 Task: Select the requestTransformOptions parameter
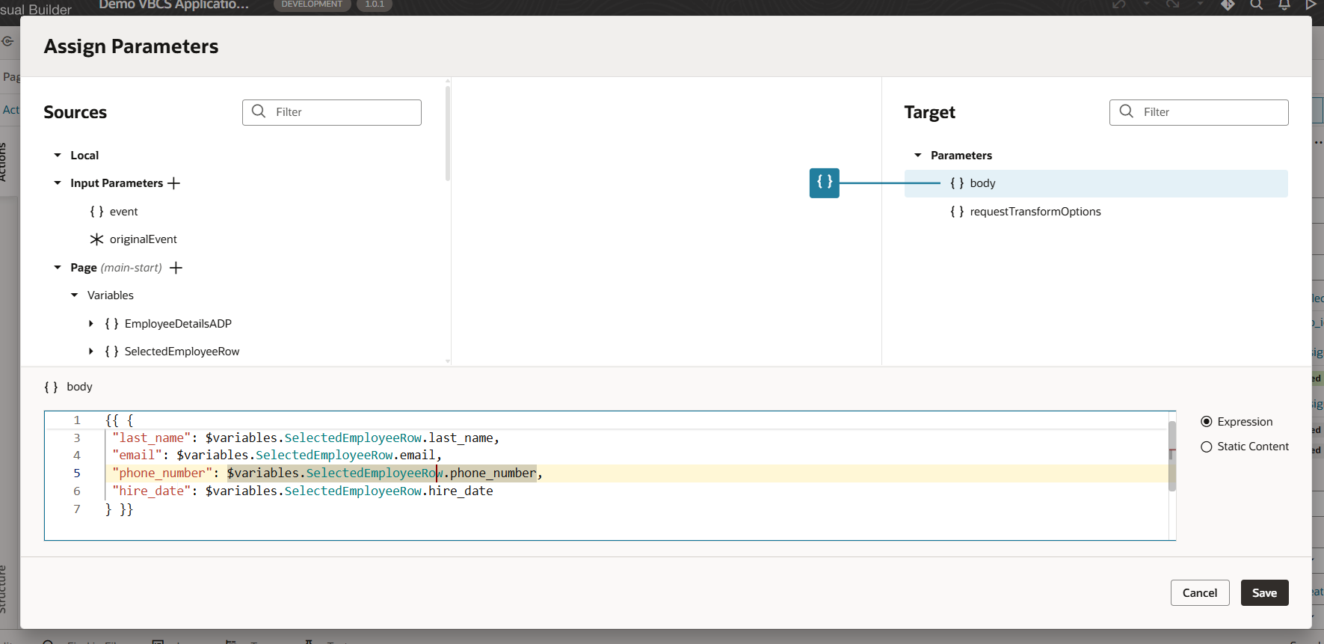[x=1035, y=212]
